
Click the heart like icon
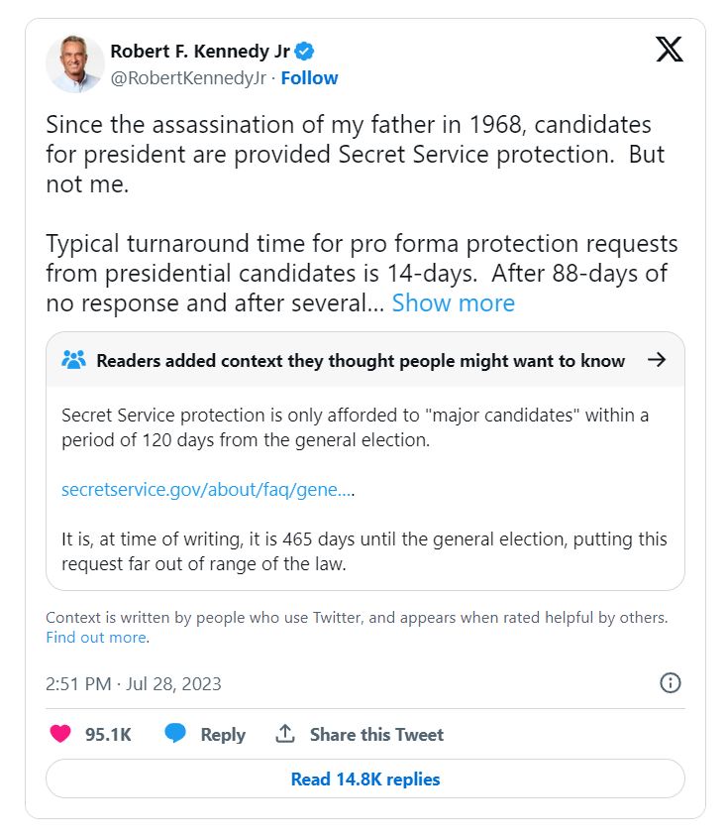[x=60, y=734]
